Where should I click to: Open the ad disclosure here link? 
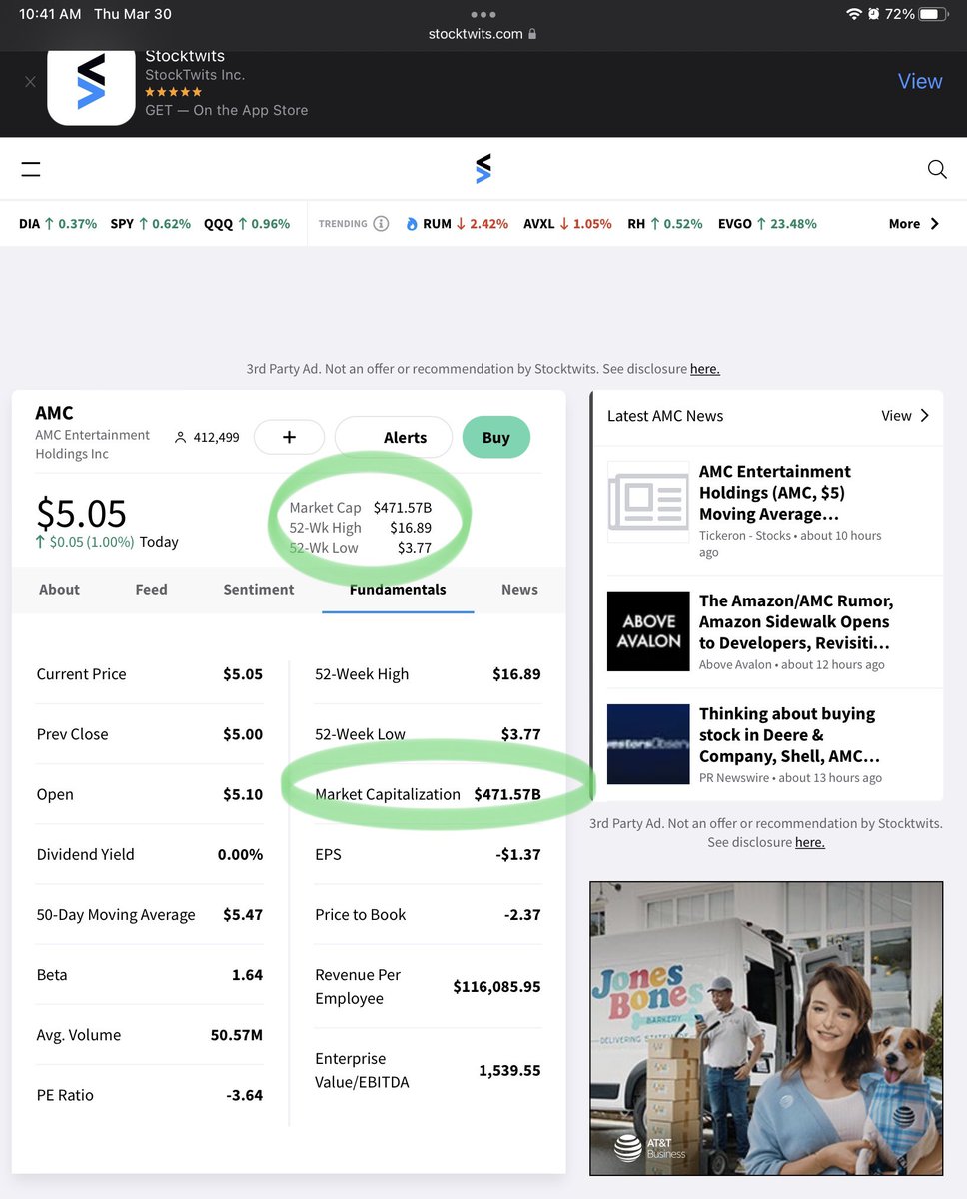[x=705, y=368]
